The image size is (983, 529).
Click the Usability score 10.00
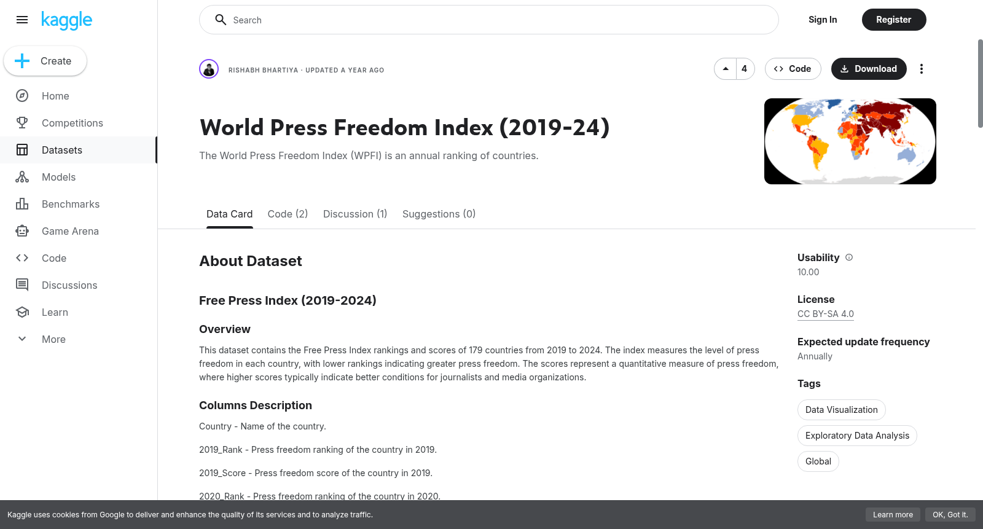click(808, 272)
